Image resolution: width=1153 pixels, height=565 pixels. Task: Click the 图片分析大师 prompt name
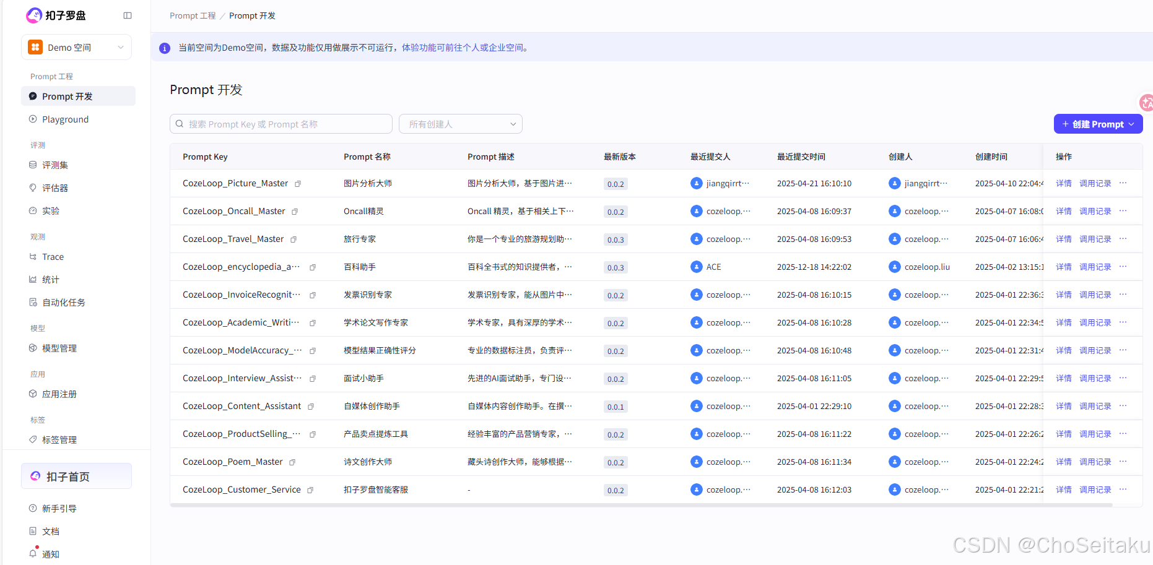[x=368, y=183]
